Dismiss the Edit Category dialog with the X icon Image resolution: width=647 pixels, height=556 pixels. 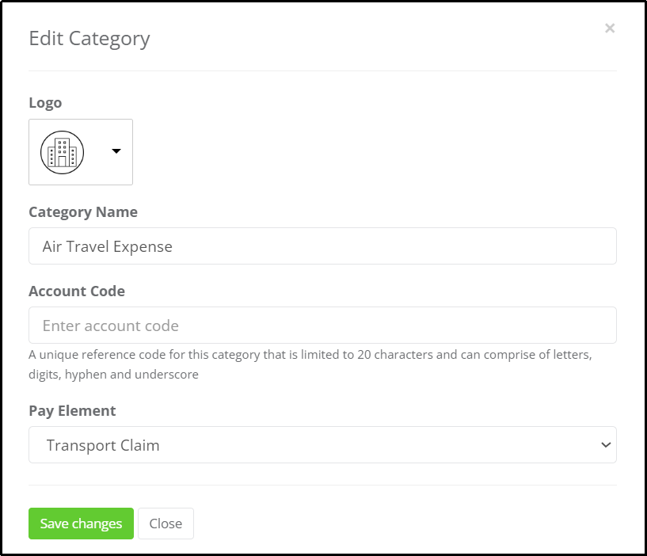(610, 28)
